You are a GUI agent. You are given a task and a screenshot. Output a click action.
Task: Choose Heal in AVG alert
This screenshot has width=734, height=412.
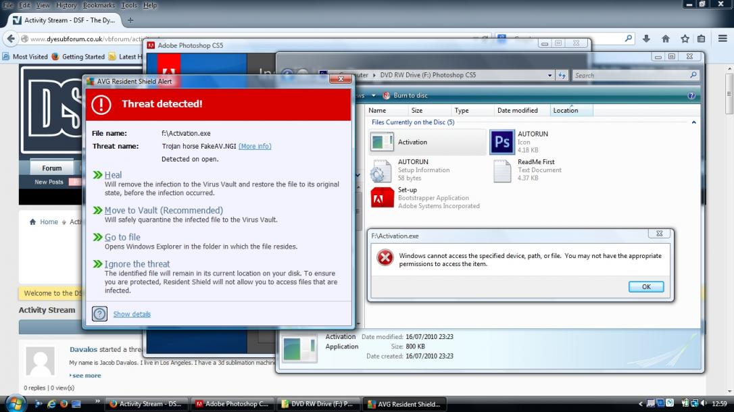113,175
